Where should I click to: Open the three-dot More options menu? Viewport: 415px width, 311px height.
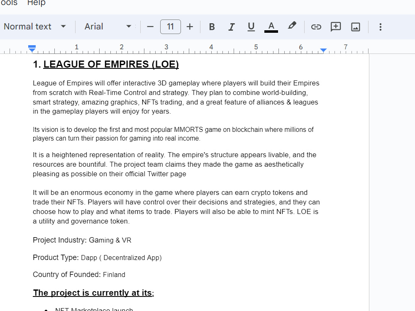[380, 27]
